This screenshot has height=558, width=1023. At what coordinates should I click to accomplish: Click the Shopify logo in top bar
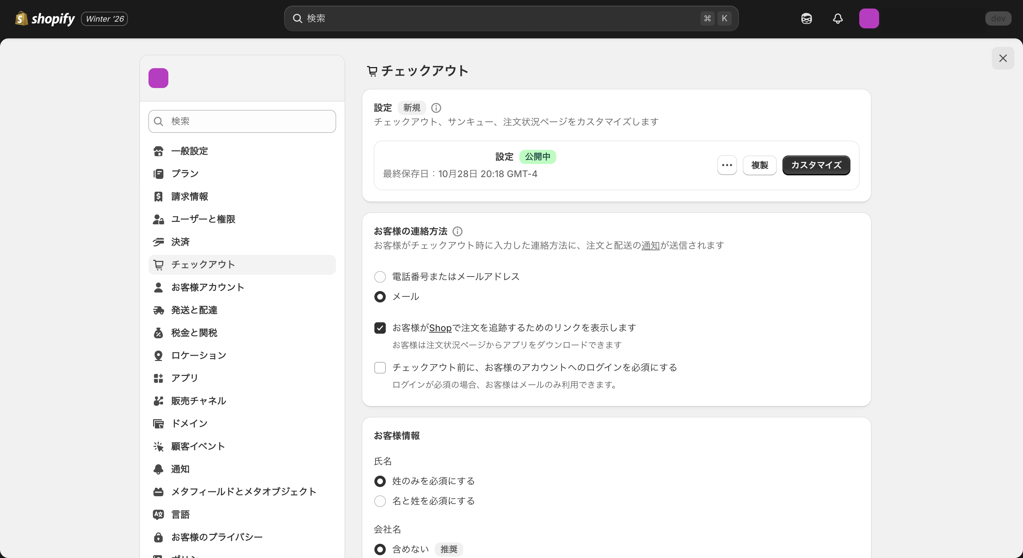pyautogui.click(x=44, y=18)
